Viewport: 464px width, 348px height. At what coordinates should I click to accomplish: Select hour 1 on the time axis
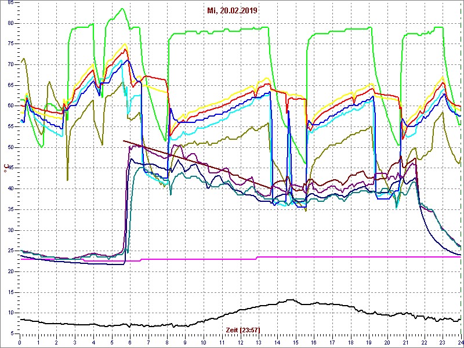point(38,342)
